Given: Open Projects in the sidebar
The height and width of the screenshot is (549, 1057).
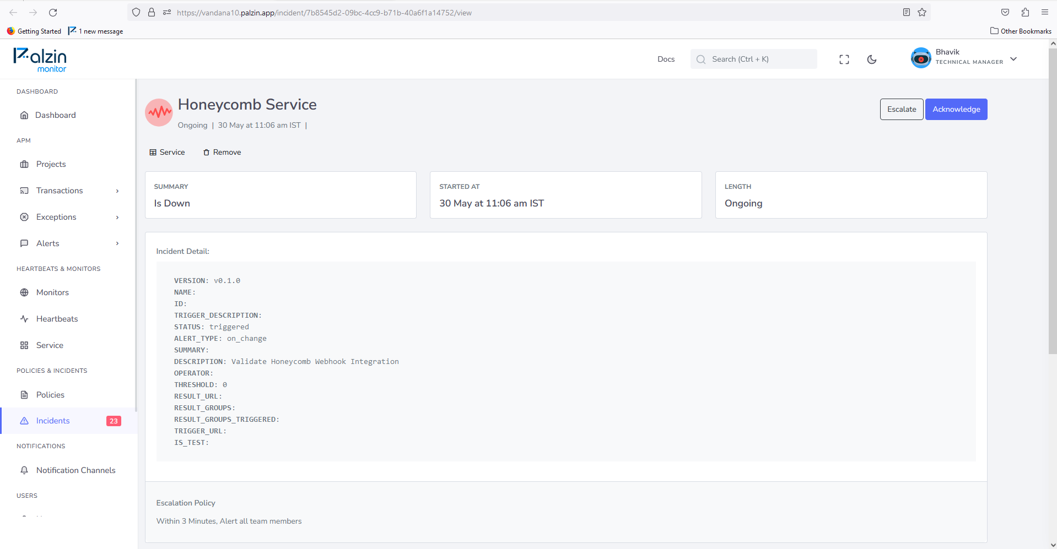Looking at the screenshot, I should 51,164.
